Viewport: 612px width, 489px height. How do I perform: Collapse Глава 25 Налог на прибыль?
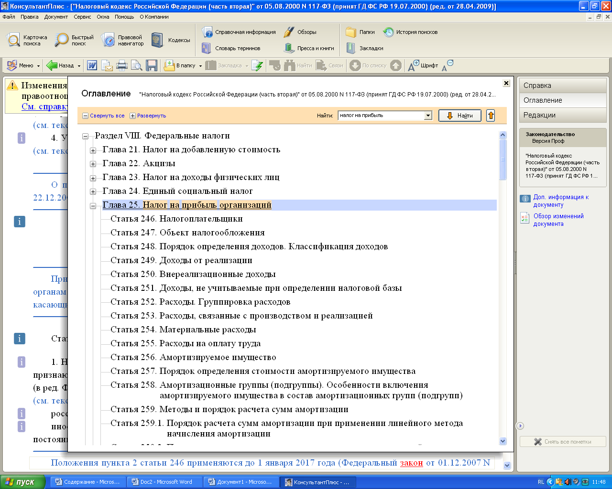(93, 205)
